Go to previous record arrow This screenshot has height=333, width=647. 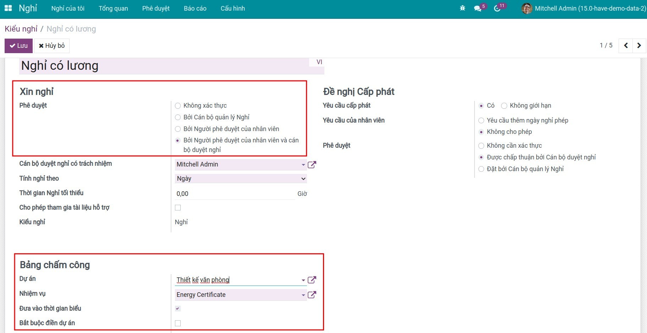click(626, 45)
